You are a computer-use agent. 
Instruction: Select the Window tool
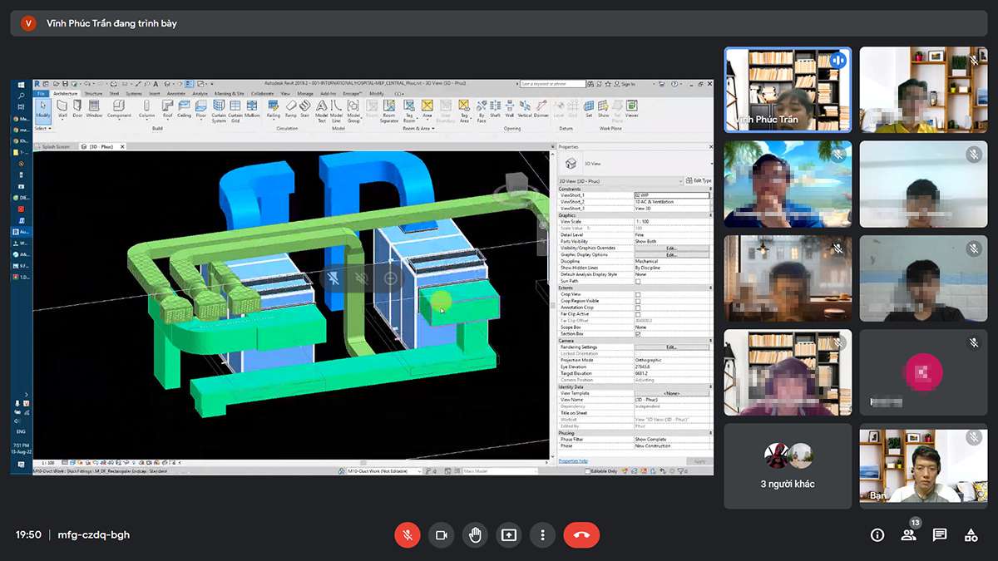pos(94,109)
